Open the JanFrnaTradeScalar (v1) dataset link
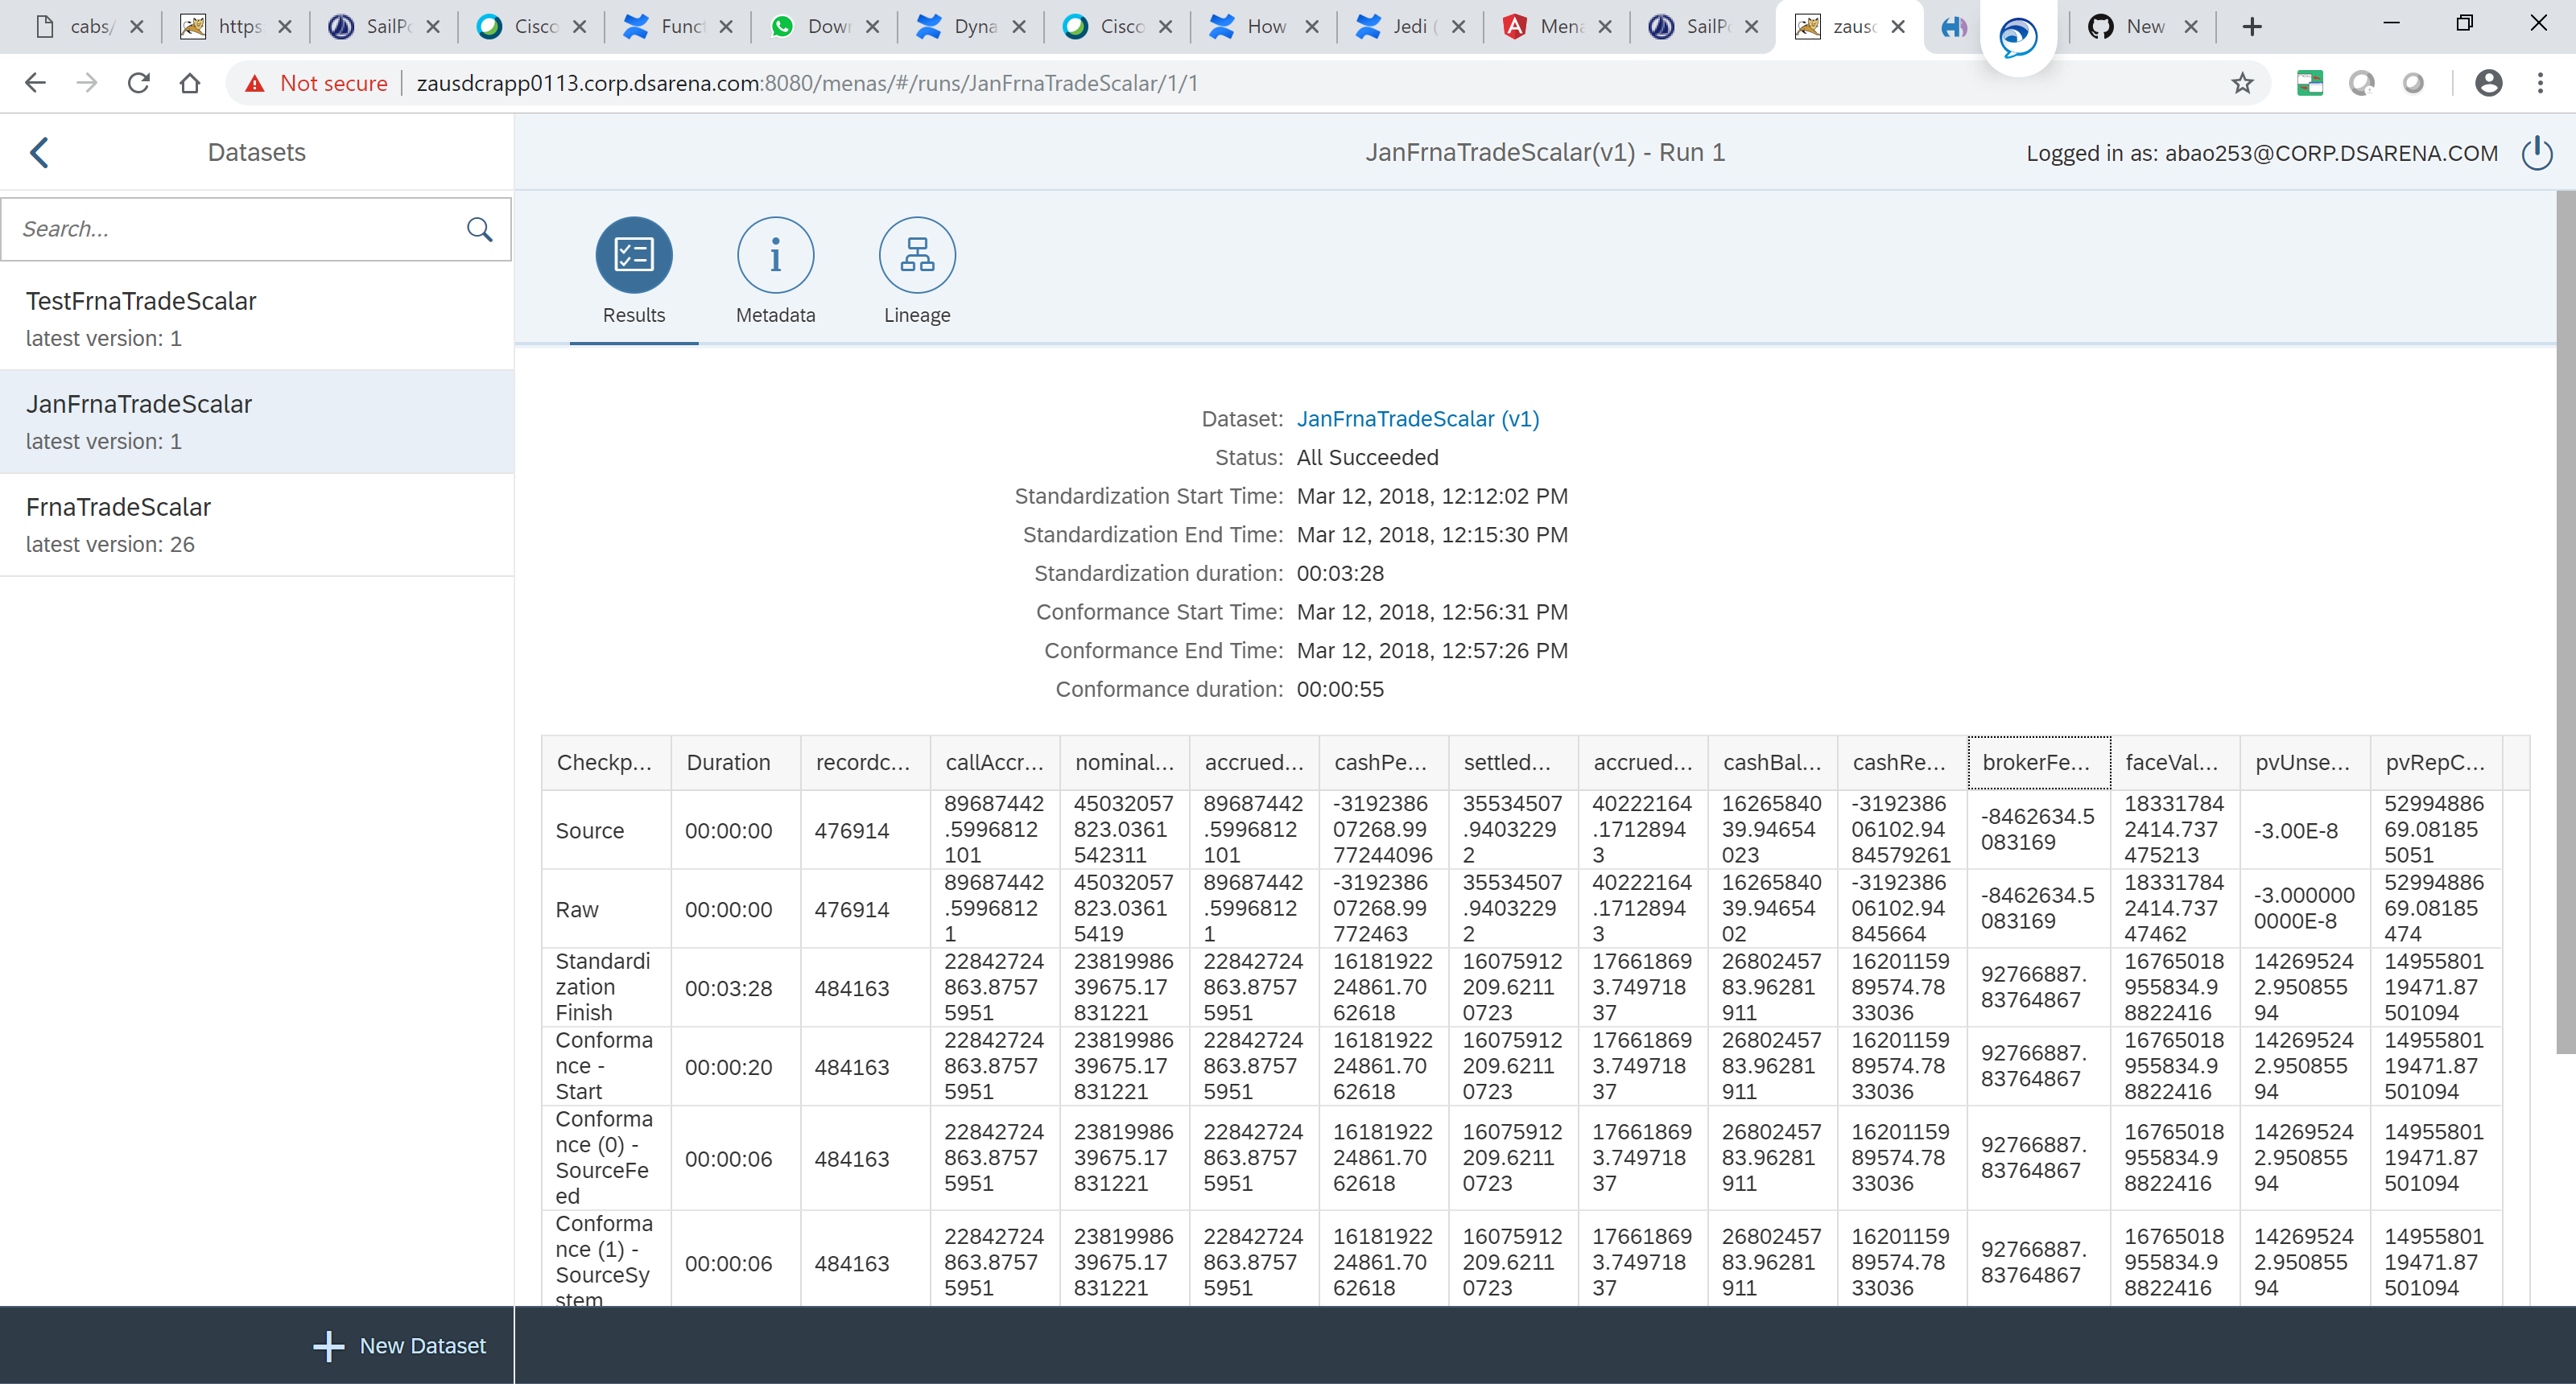Screen dimensions: 2576x1384 click(x=1417, y=418)
